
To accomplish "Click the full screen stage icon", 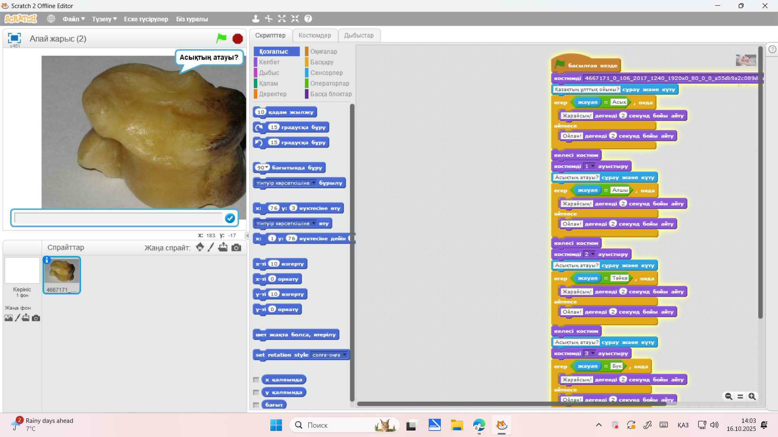I will [x=14, y=38].
